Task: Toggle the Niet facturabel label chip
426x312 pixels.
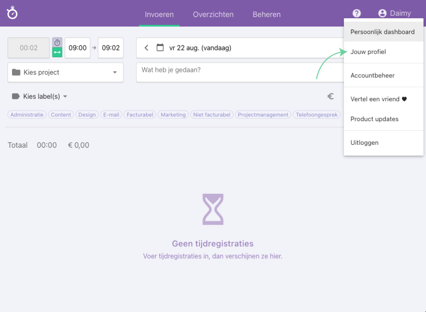Action: click(212, 115)
